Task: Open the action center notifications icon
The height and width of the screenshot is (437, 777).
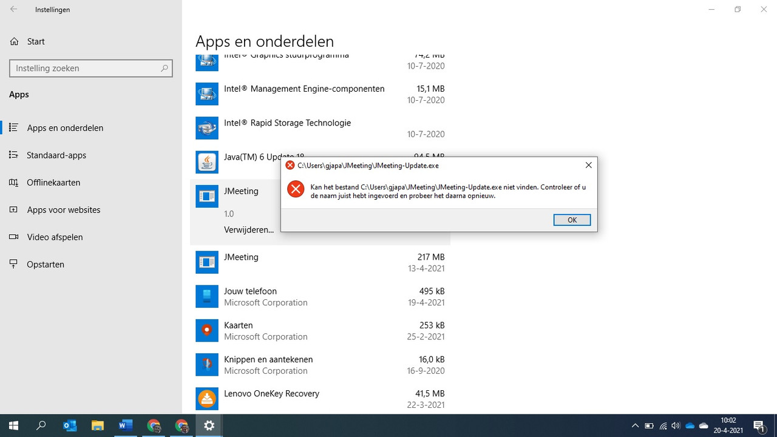Action: coord(759,425)
